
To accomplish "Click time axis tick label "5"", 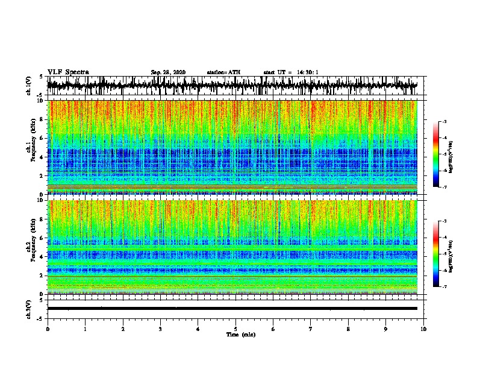I will [235, 329].
